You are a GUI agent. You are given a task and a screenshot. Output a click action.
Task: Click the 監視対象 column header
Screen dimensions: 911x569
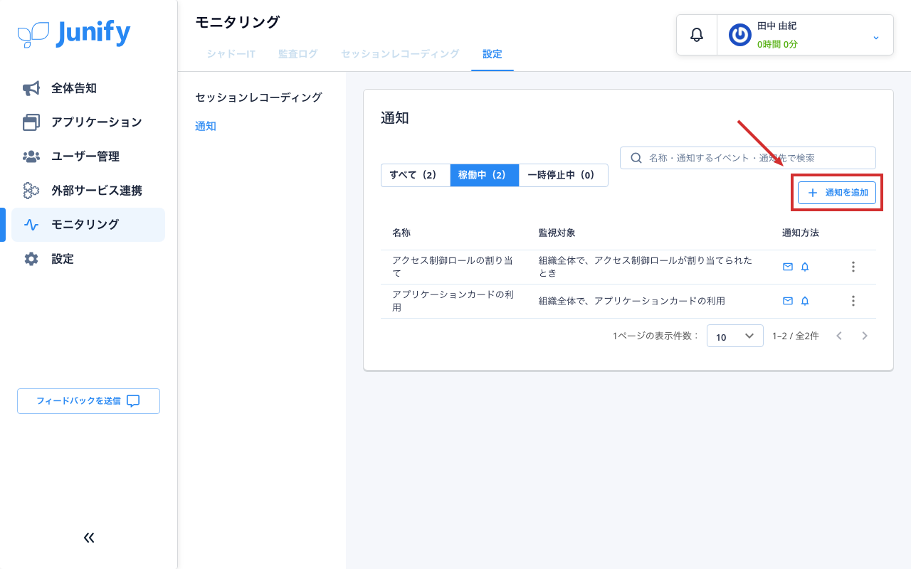557,233
